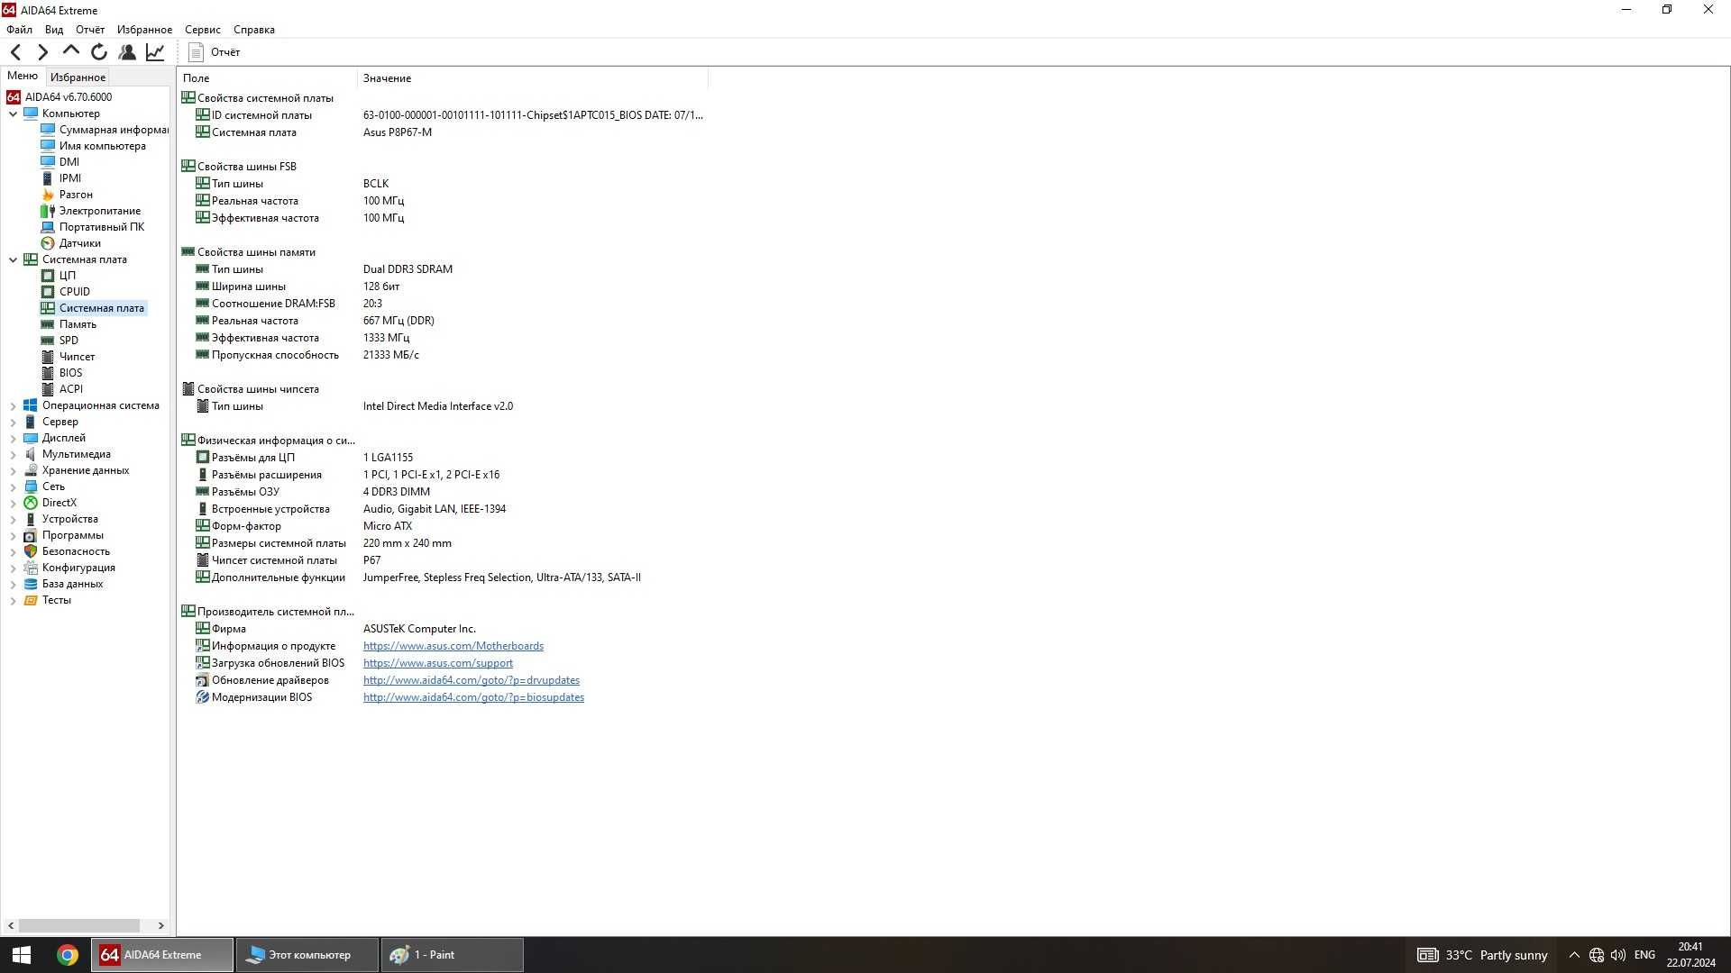Select the База данных tree item
Image resolution: width=1731 pixels, height=973 pixels.
tap(72, 584)
